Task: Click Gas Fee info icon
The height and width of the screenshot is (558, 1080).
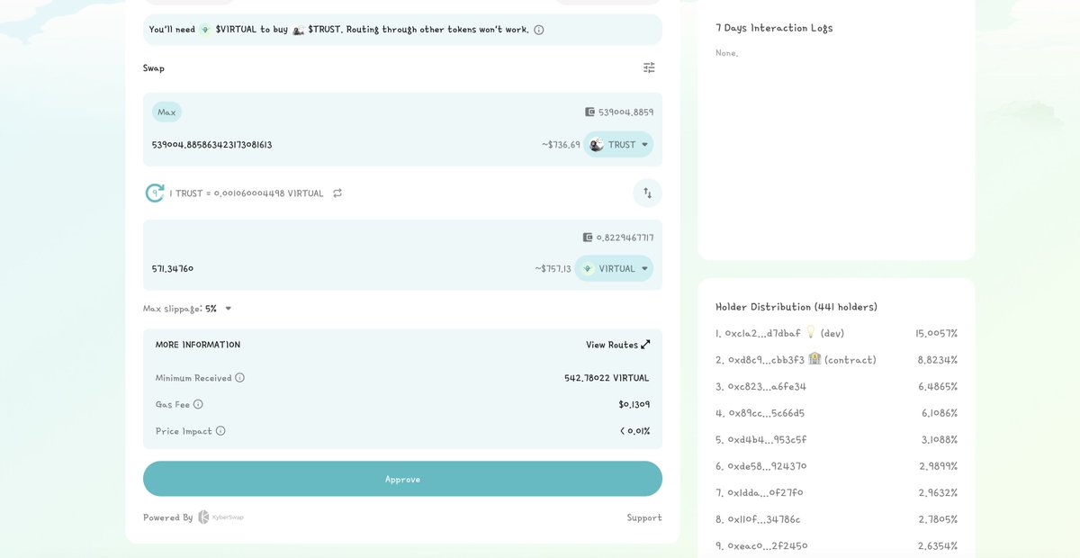Action: pyautogui.click(x=198, y=405)
